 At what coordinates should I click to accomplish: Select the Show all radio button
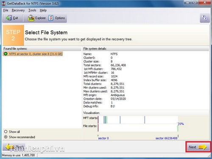[x=6, y=132]
